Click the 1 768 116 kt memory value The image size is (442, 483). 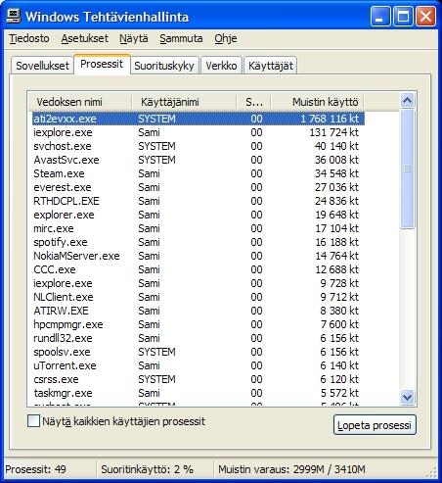[x=330, y=119]
